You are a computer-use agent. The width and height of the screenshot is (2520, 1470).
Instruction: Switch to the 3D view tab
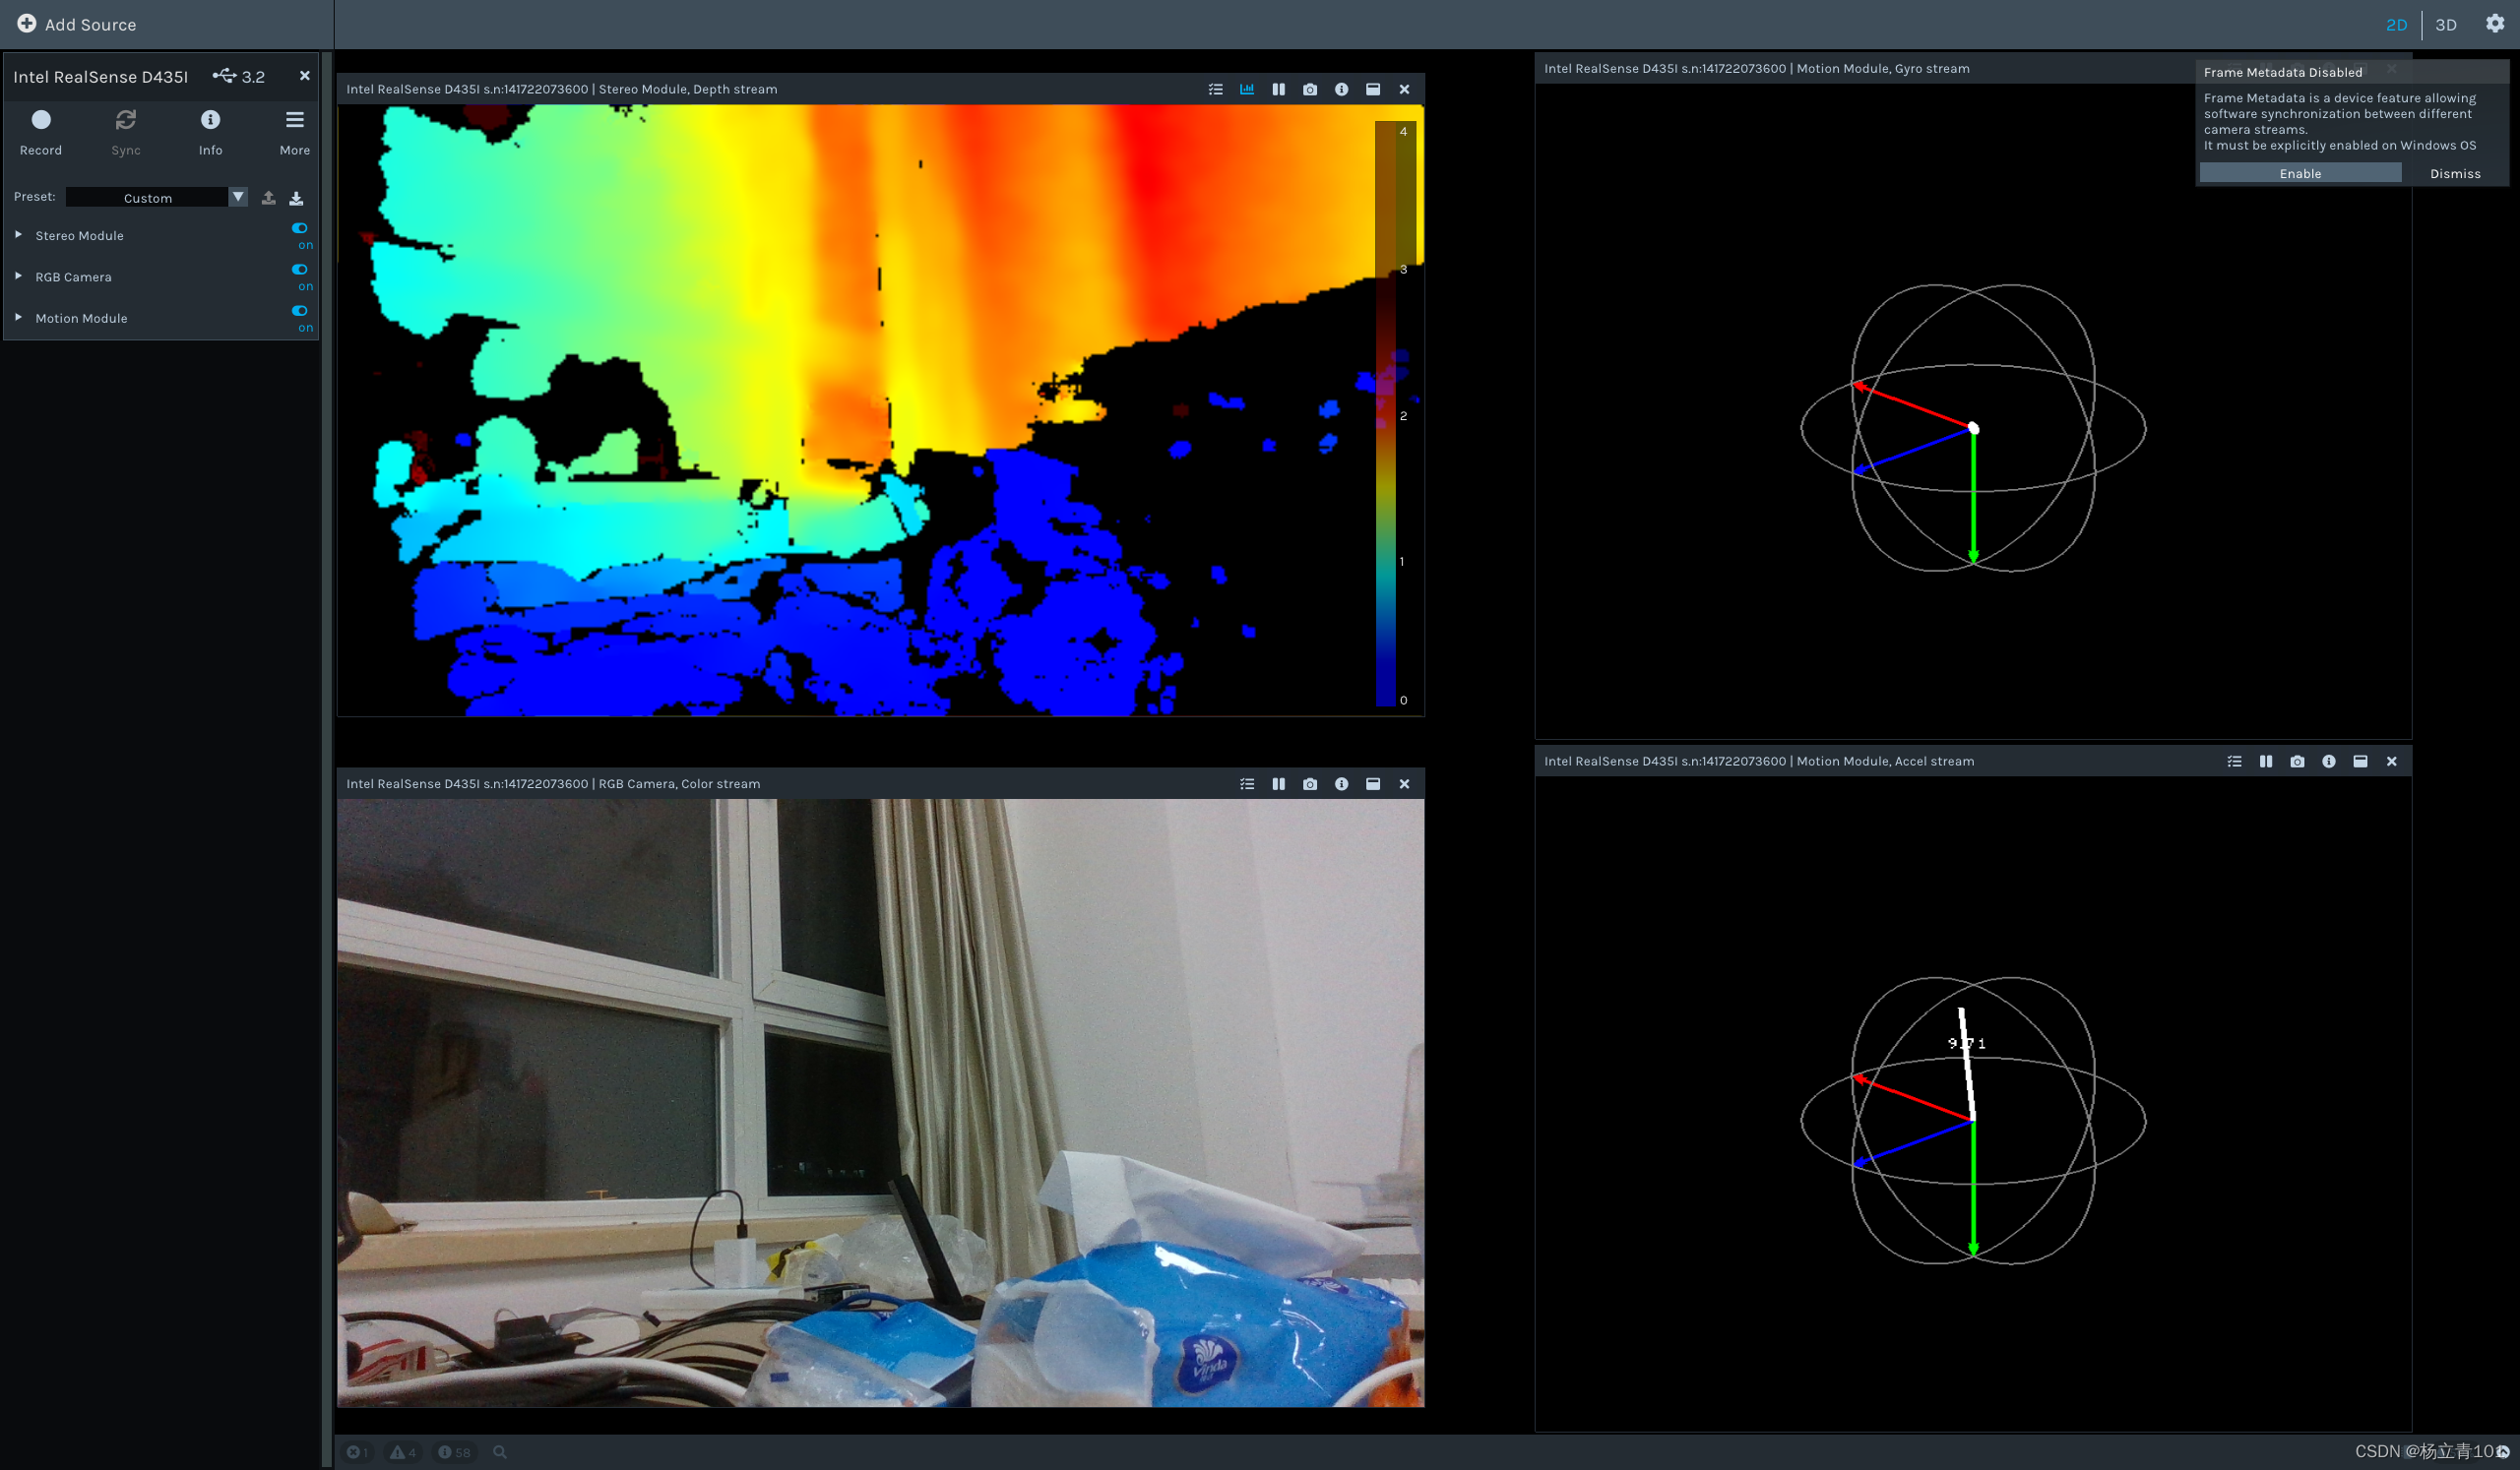(2445, 25)
